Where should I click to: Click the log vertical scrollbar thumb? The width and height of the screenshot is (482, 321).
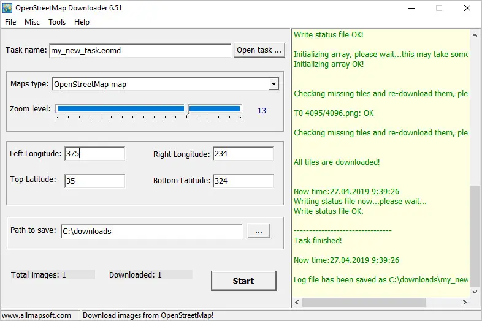[x=475, y=236]
